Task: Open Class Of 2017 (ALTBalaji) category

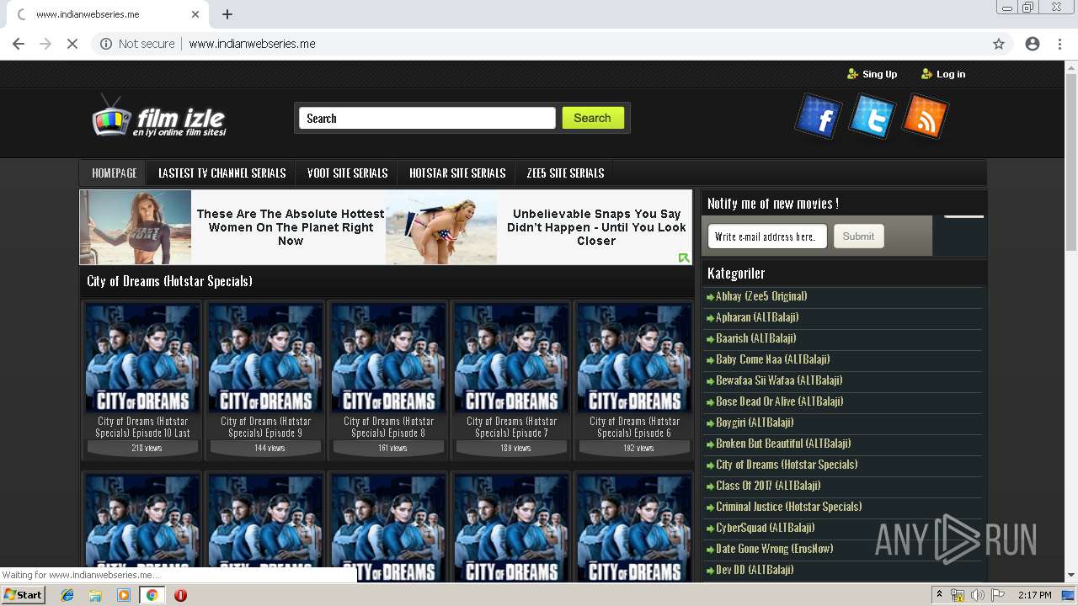Action: (x=768, y=486)
